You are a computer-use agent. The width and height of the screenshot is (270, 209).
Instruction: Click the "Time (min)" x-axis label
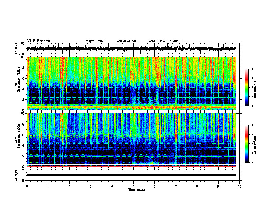click(136, 190)
